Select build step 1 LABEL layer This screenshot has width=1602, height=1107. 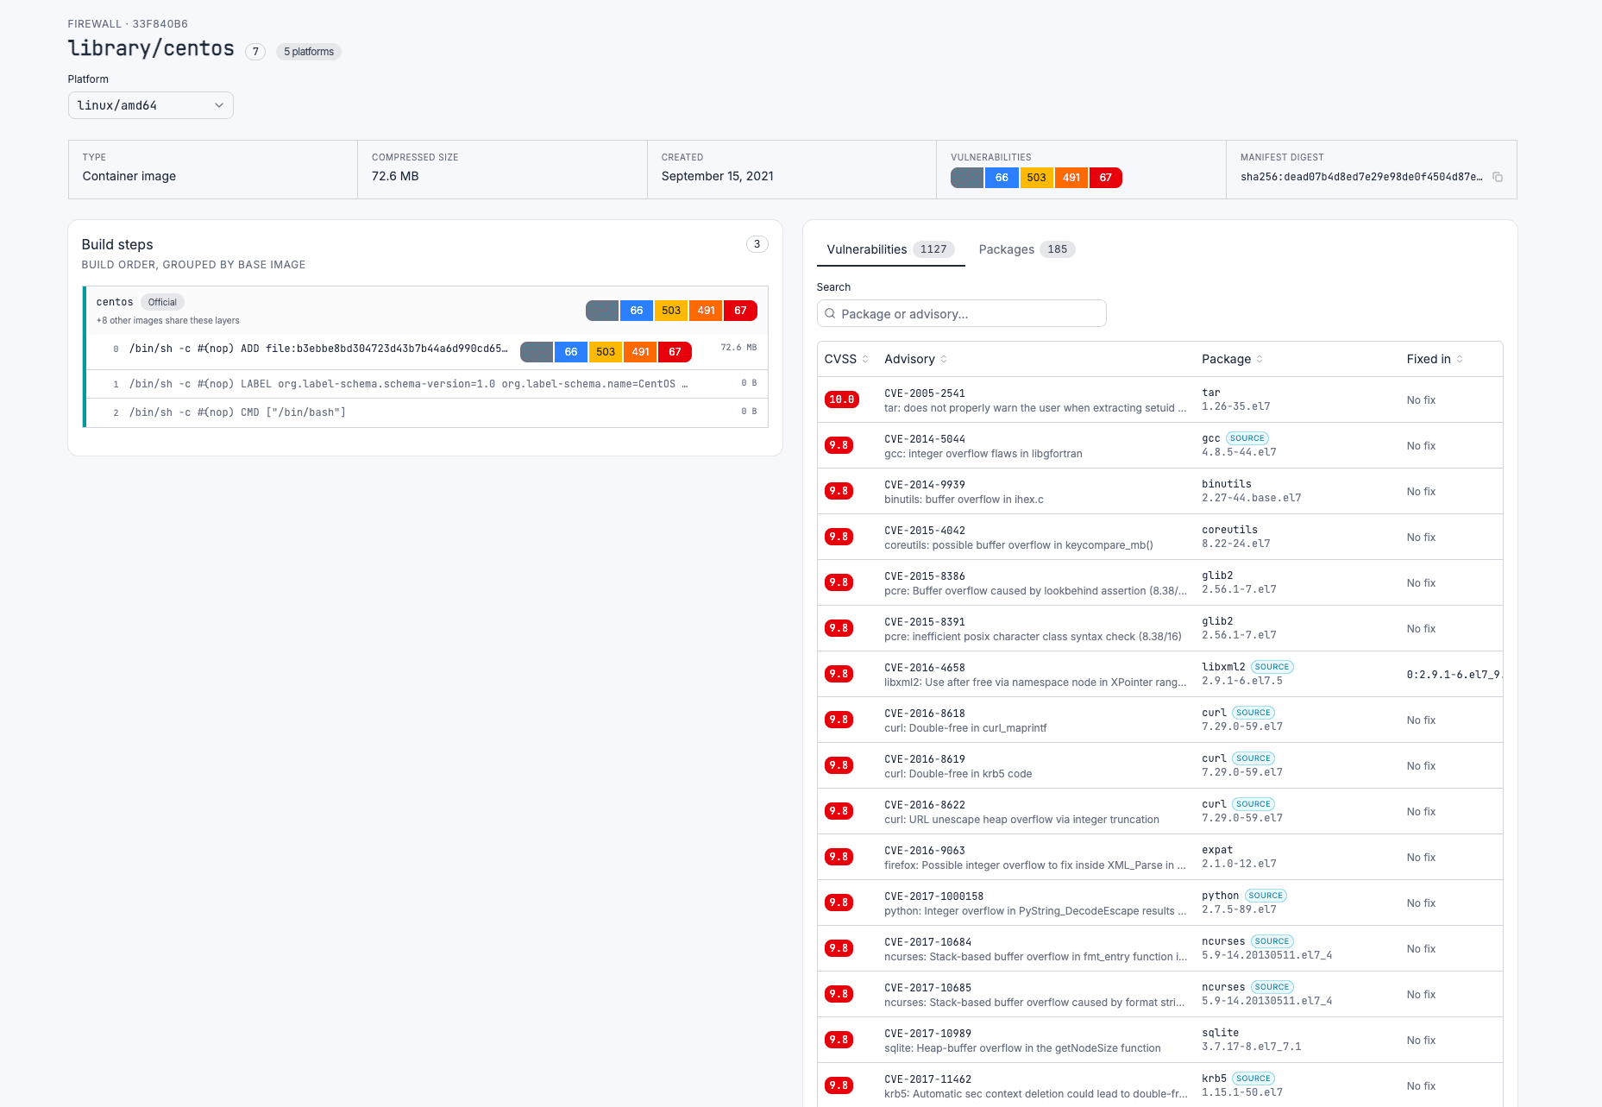[427, 384]
